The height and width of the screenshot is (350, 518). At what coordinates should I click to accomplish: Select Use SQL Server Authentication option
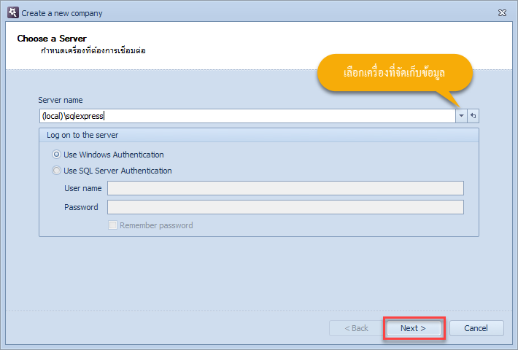click(56, 171)
